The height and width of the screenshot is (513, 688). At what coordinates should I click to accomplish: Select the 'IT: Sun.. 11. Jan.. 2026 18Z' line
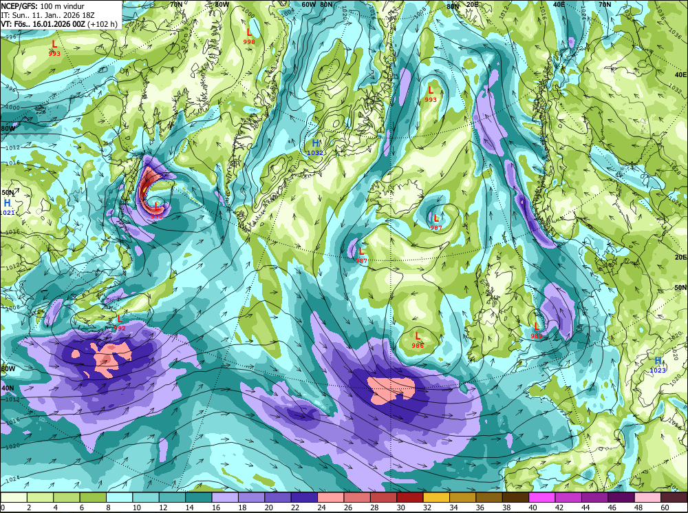click(47, 15)
